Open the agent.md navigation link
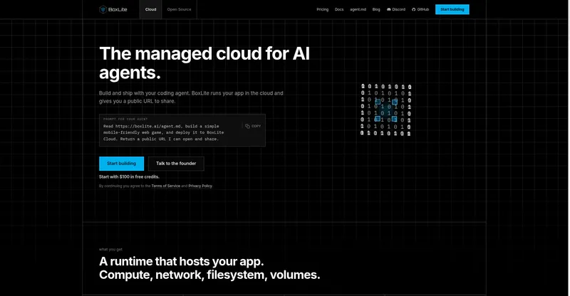The image size is (570, 296). [358, 9]
